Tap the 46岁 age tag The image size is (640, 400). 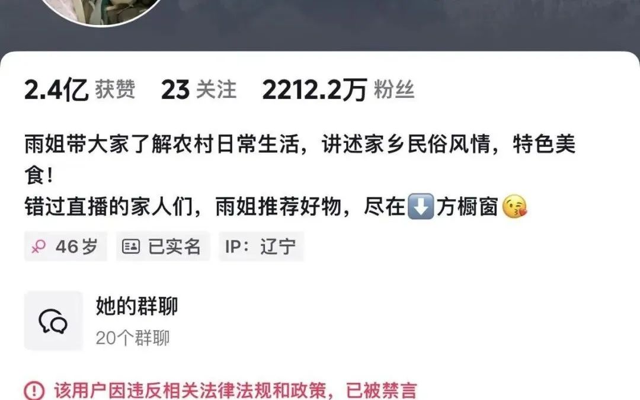[65, 247]
